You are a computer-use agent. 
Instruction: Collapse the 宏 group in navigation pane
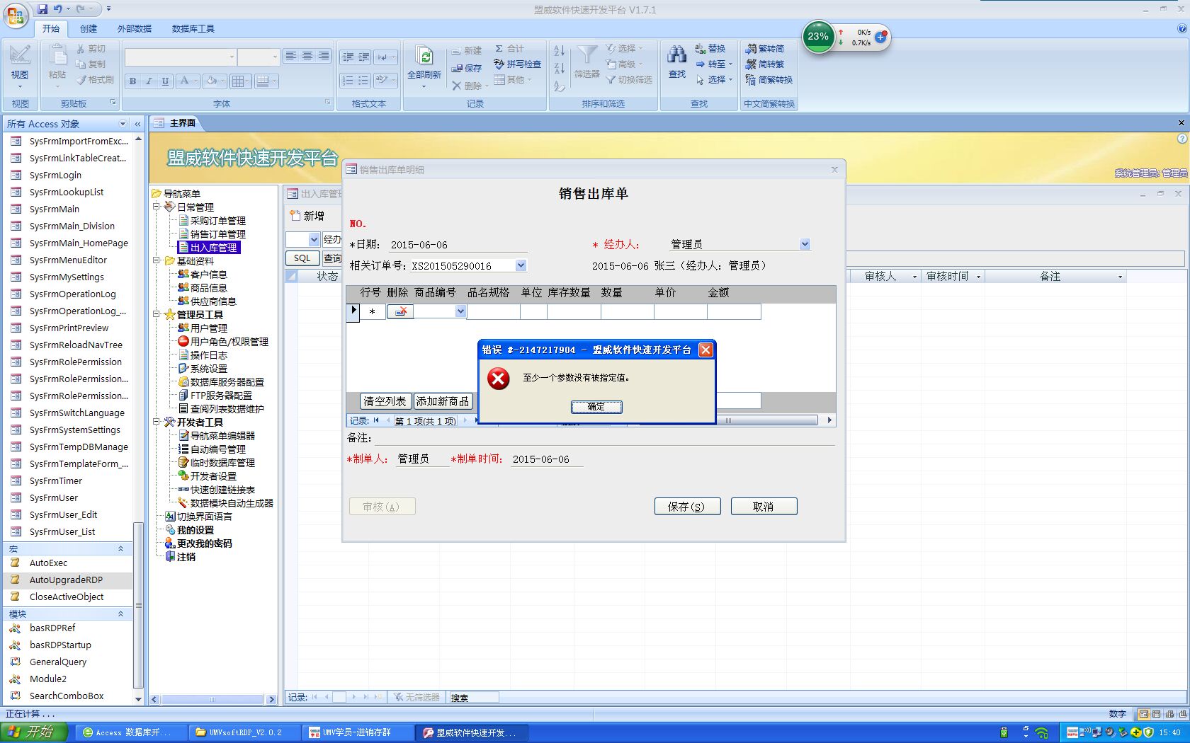(x=120, y=548)
